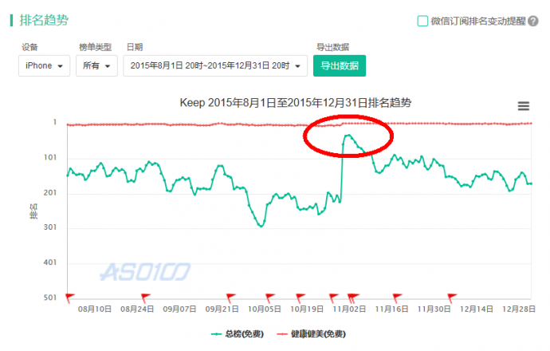The image size is (550, 351).
Task: Open the iPhone device dropdown
Action: pyautogui.click(x=44, y=65)
